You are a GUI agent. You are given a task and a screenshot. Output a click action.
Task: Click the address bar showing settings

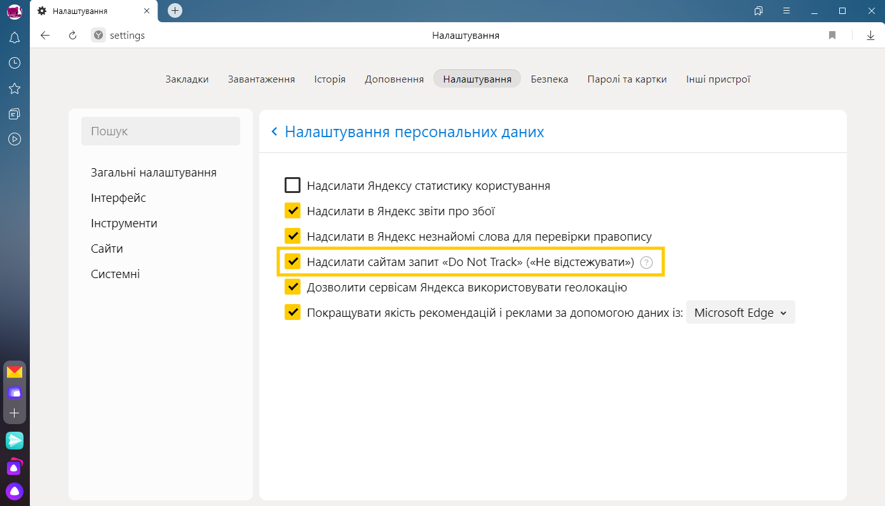127,36
